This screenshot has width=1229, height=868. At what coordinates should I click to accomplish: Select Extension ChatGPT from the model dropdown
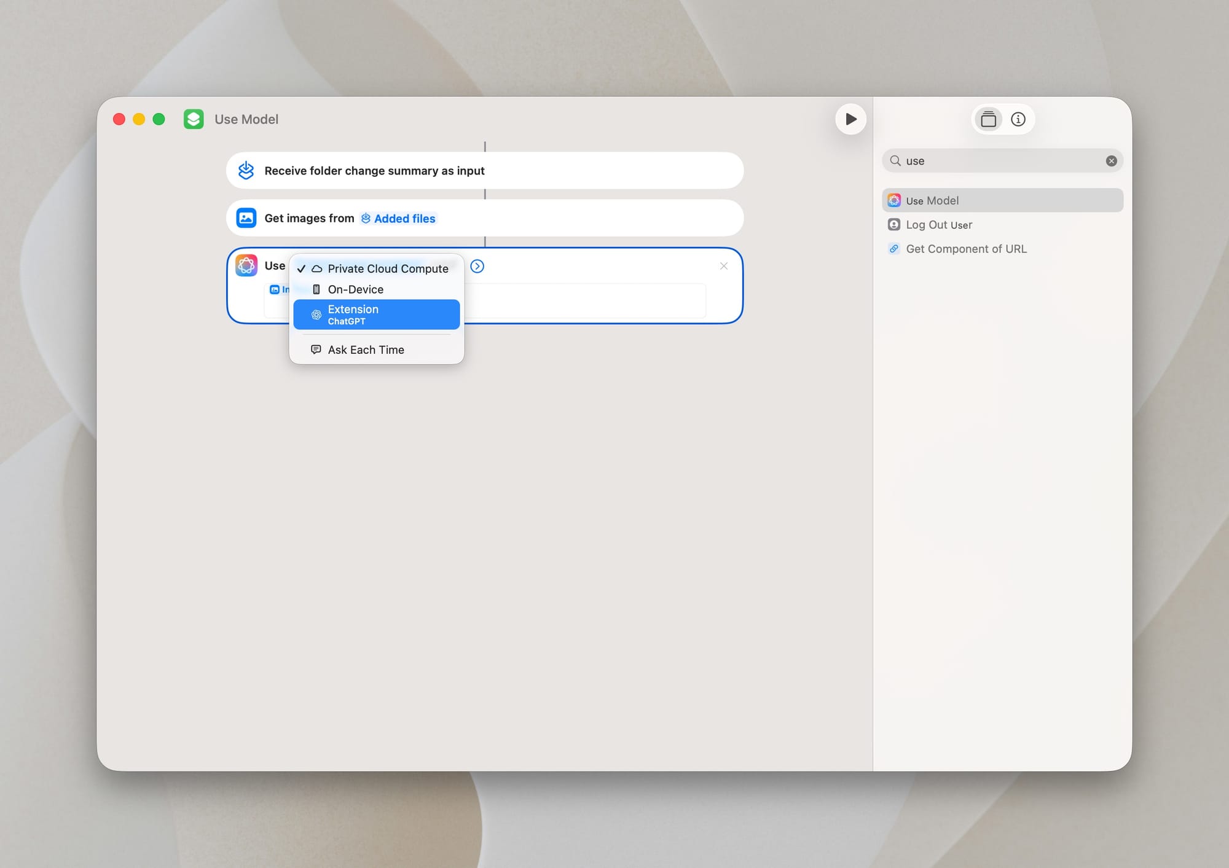376,314
